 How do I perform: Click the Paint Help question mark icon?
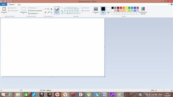(x=172, y=5)
